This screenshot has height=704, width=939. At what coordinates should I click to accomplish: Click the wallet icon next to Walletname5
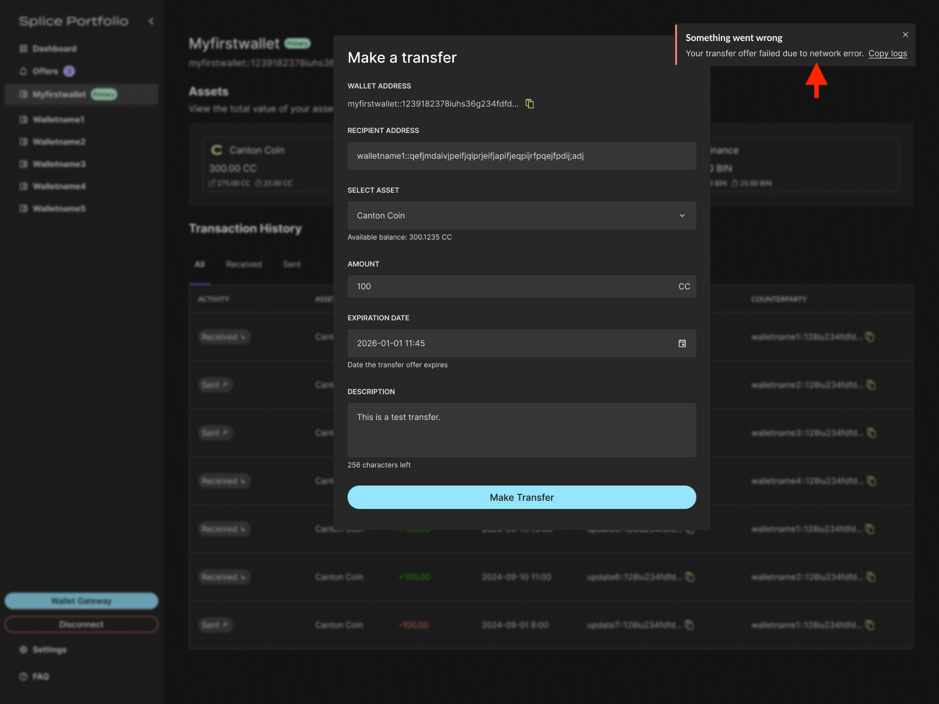pos(23,209)
